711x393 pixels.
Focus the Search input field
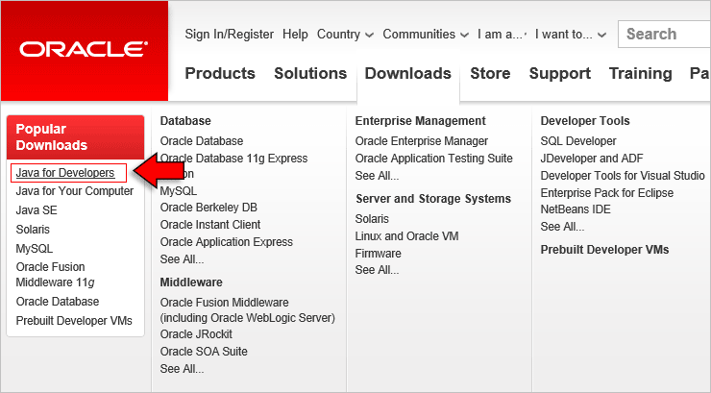point(664,34)
